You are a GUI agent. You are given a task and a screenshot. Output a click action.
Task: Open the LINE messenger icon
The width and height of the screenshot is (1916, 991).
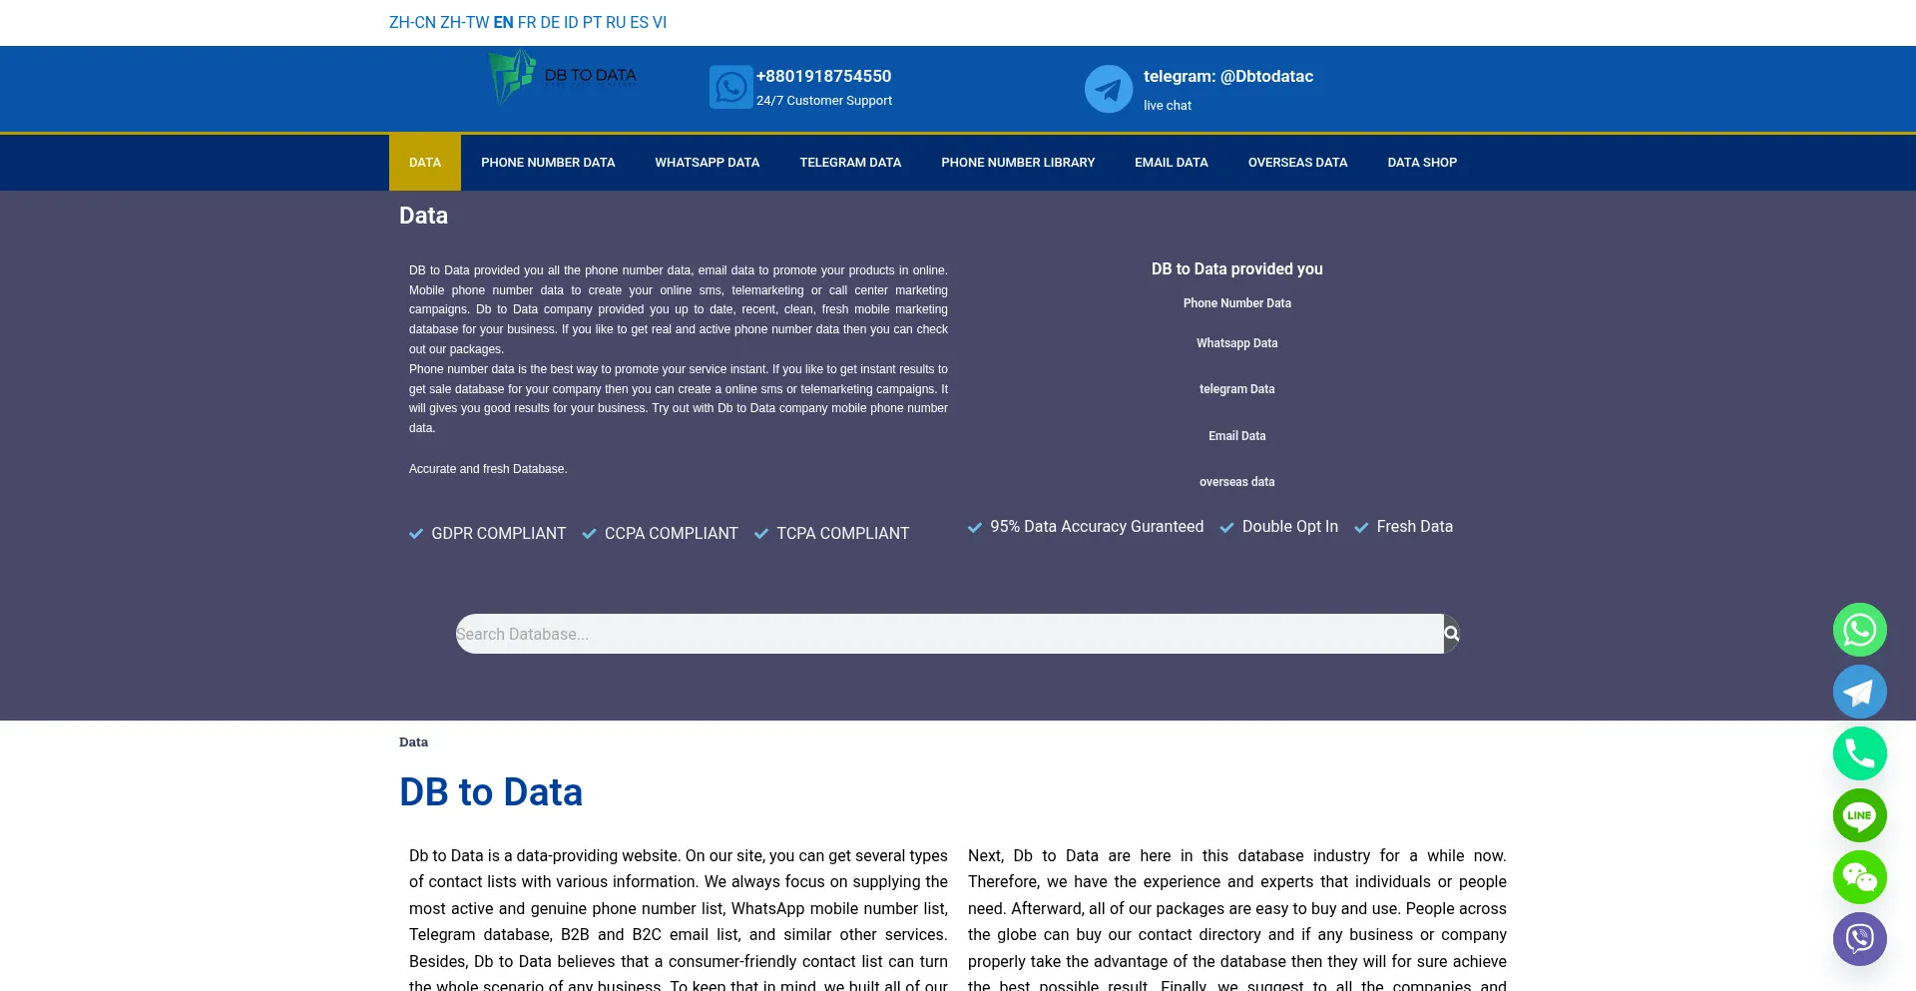pyautogui.click(x=1859, y=815)
